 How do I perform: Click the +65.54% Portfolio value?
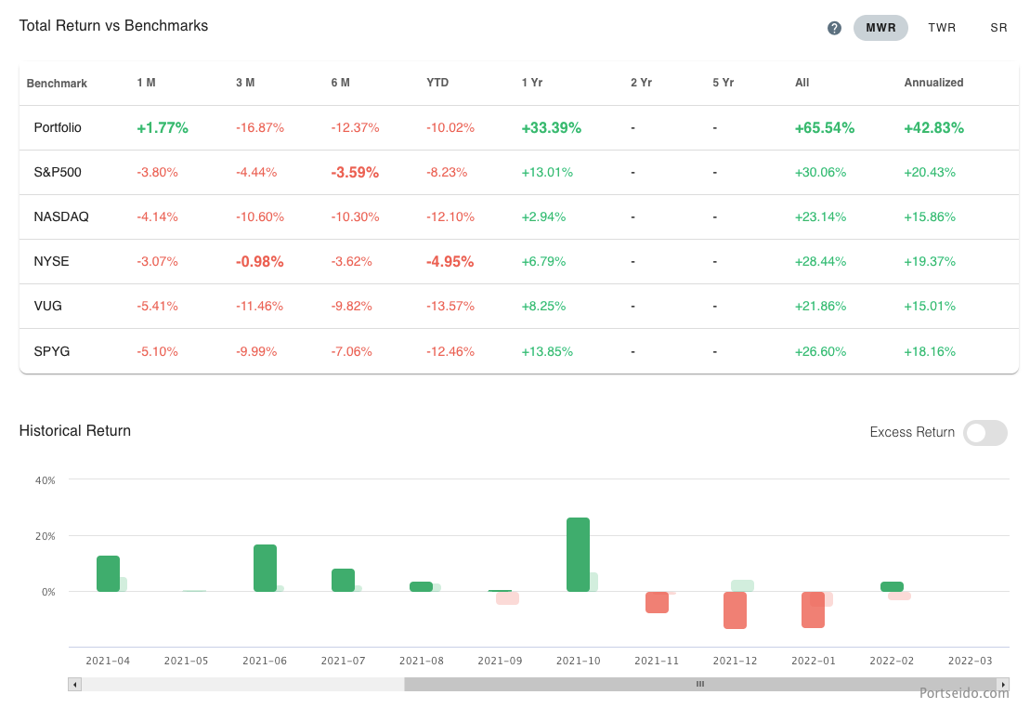(825, 127)
